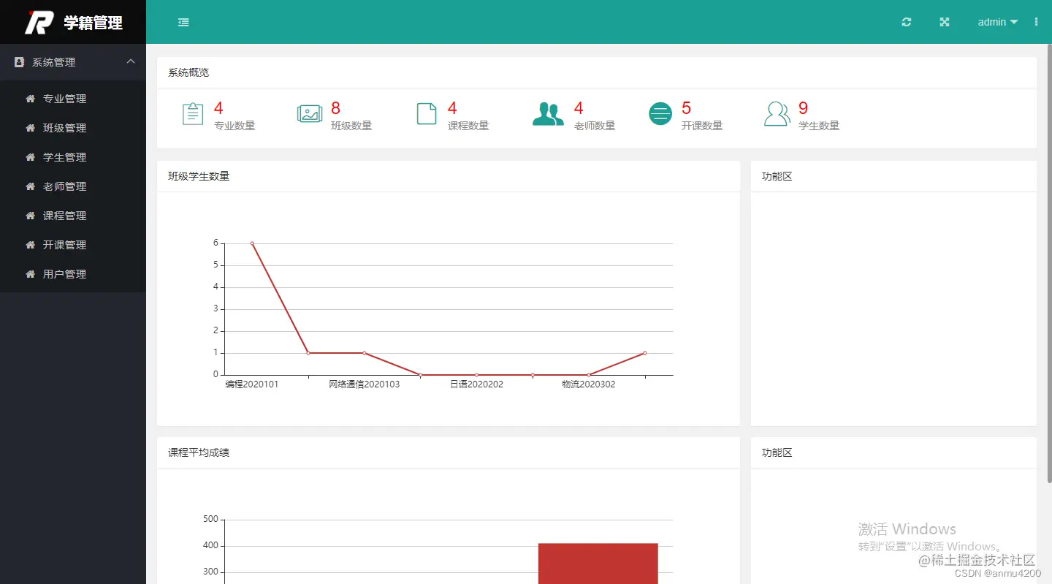The width and height of the screenshot is (1052, 584).
Task: Click home icon beside 课程管理
Action: click(30, 216)
